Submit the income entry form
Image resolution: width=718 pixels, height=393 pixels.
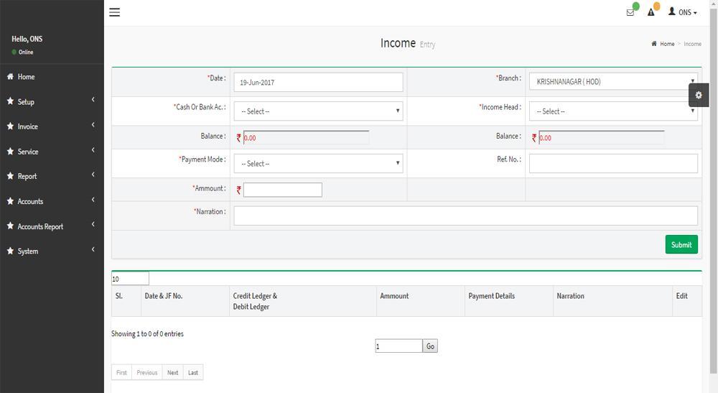pos(681,244)
